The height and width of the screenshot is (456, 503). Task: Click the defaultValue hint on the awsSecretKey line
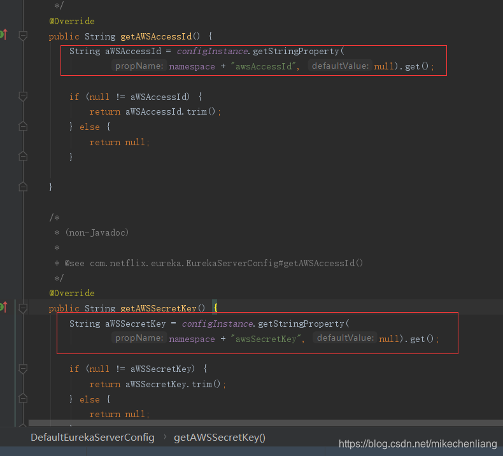coord(345,338)
